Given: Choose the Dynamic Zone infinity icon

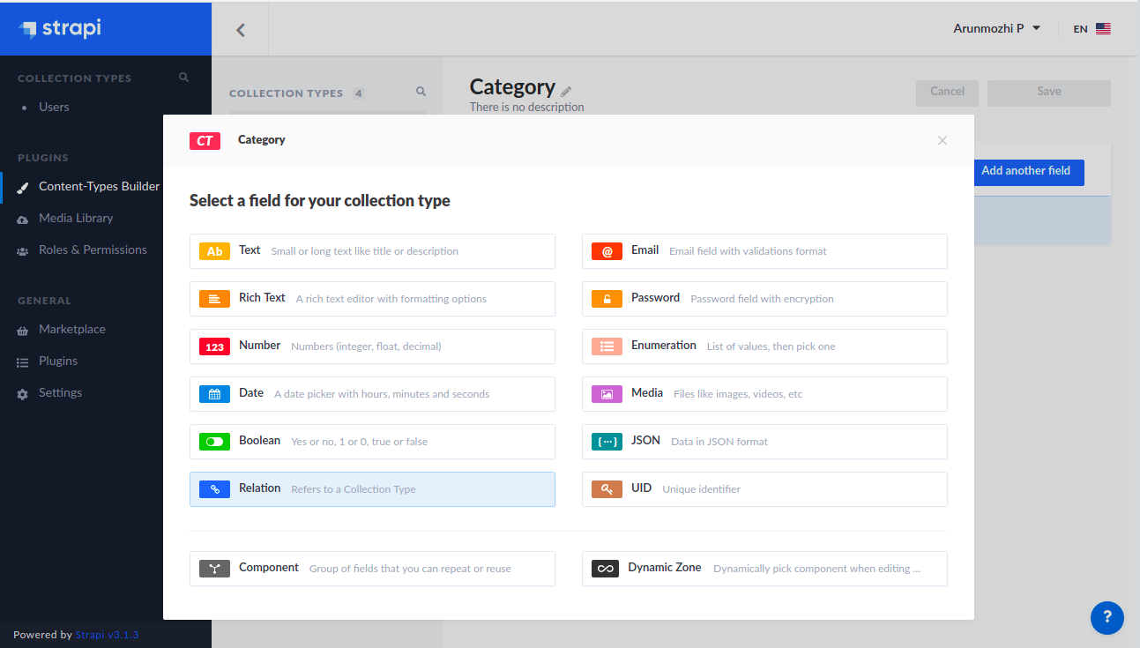Looking at the screenshot, I should 605,569.
